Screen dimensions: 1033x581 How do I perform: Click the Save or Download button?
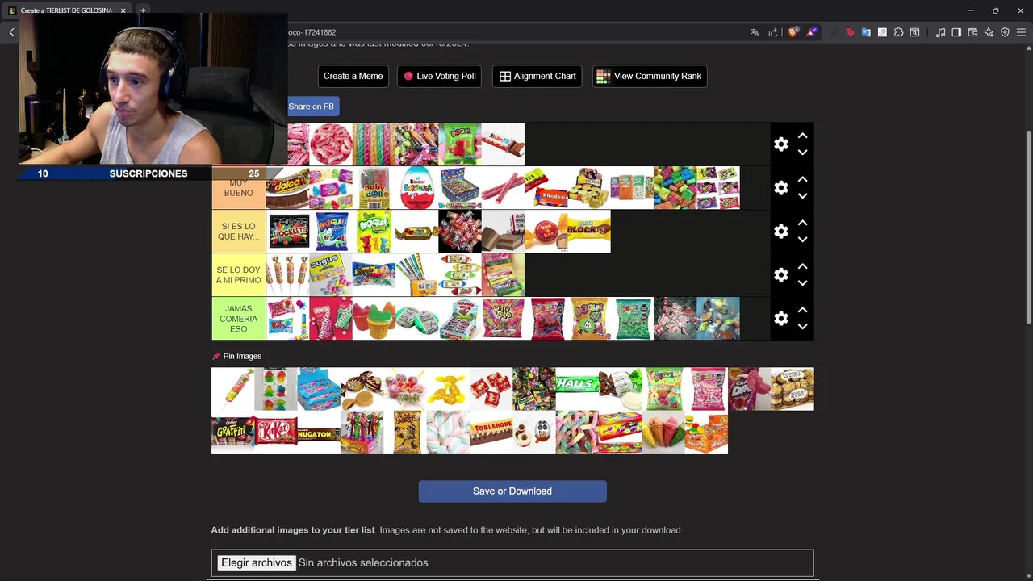tap(512, 491)
